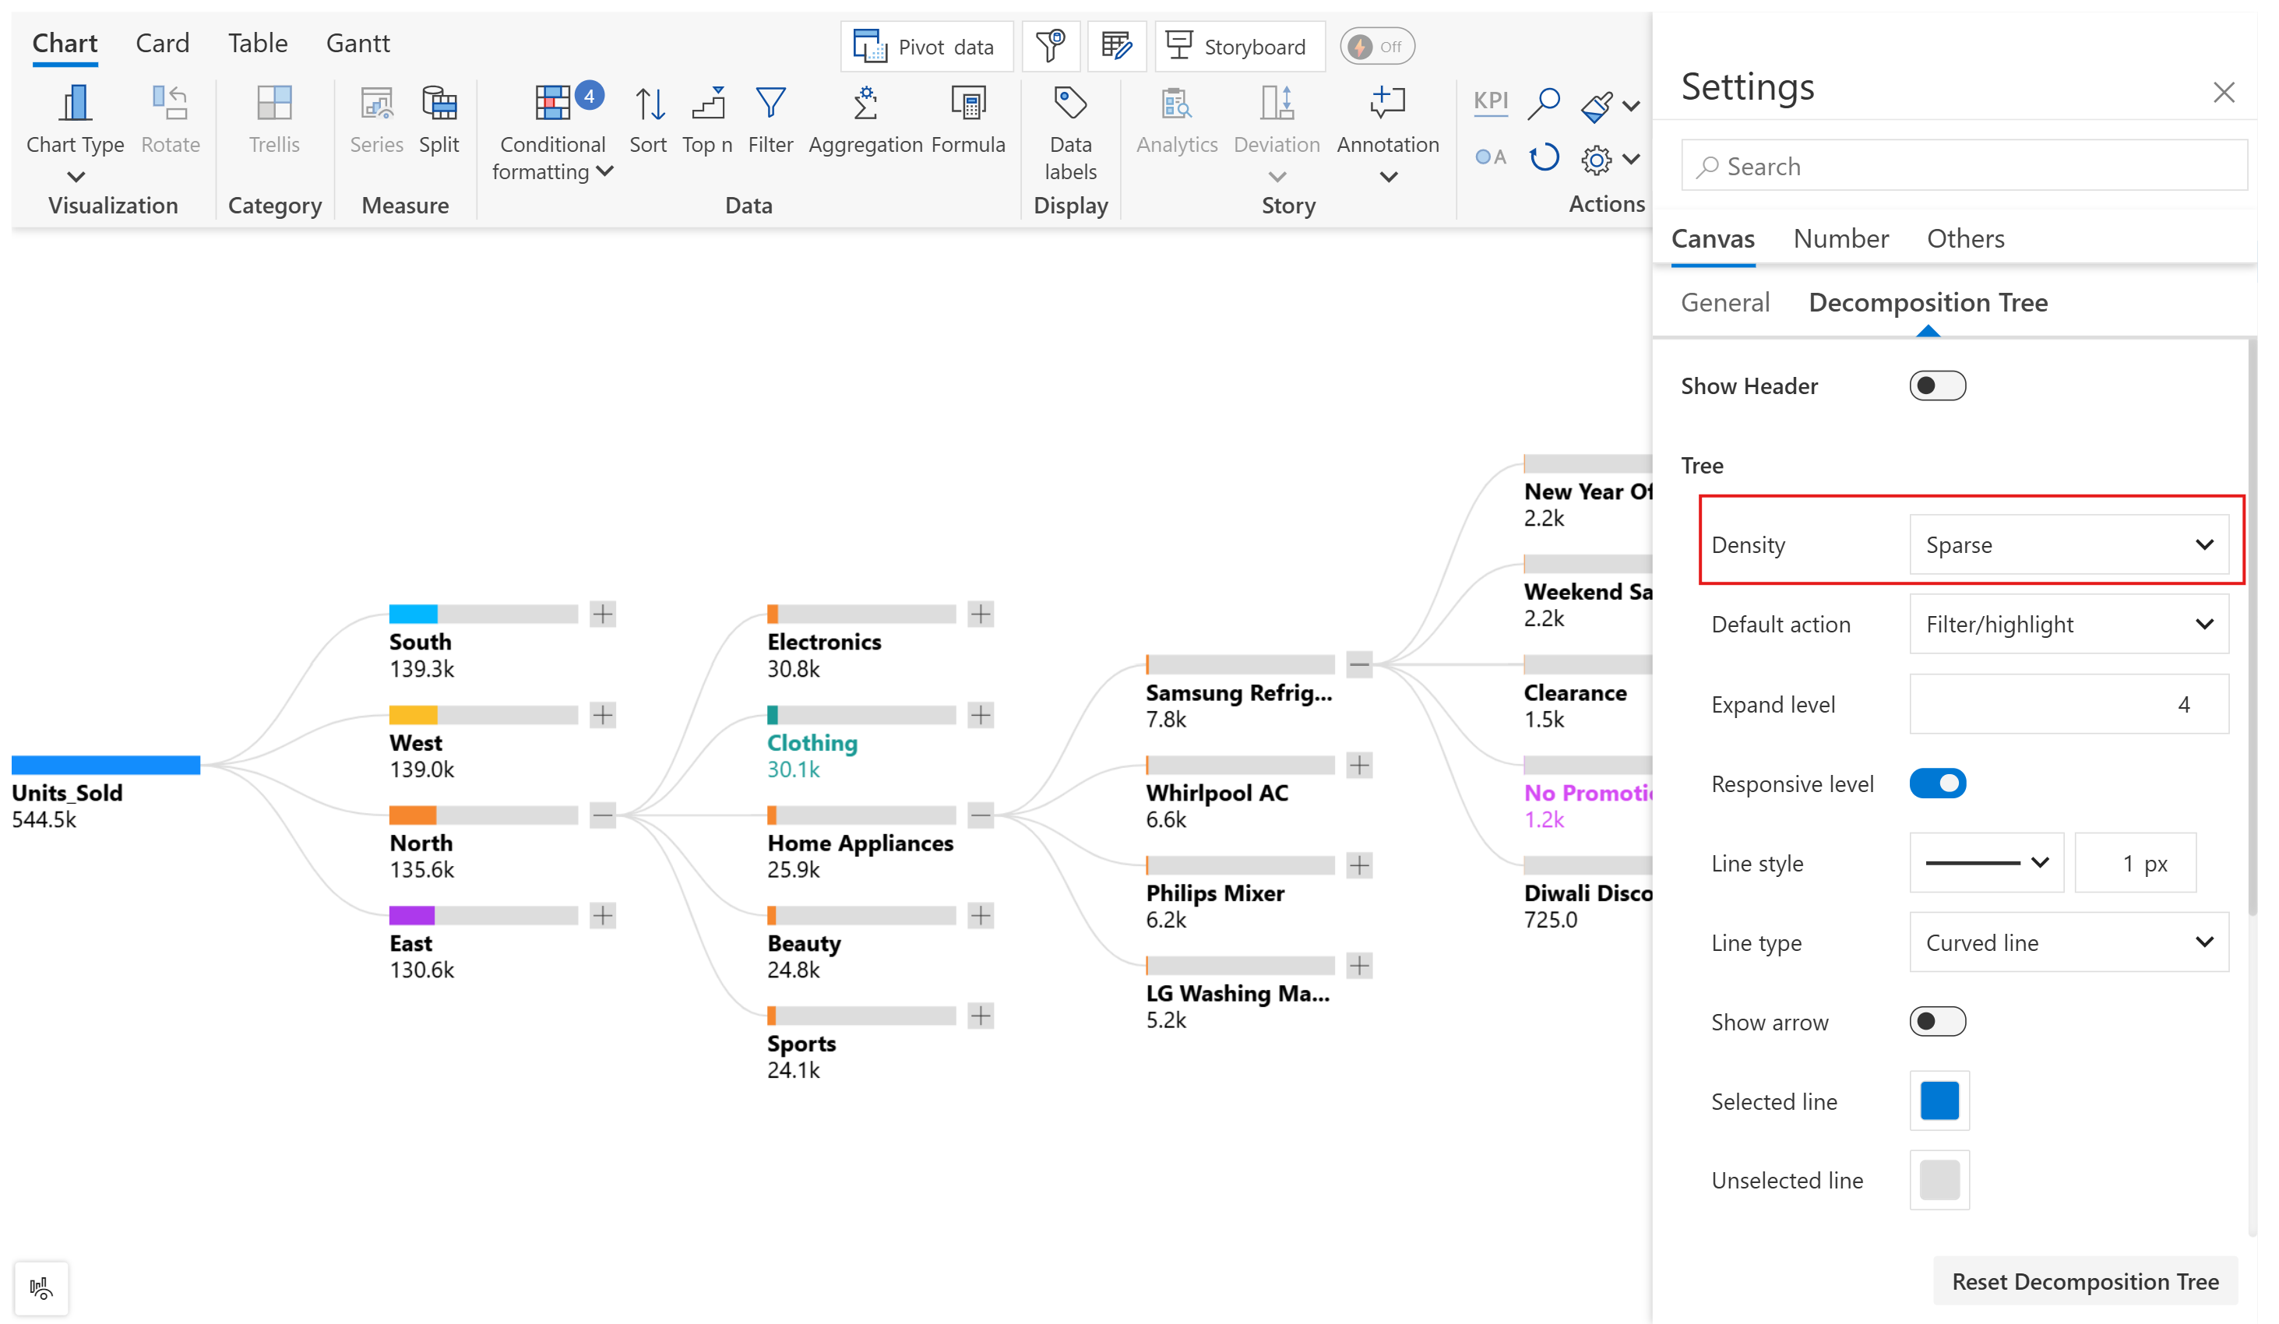2279x1324 pixels.
Task: Click Reset Decomposition Tree button
Action: point(2084,1280)
